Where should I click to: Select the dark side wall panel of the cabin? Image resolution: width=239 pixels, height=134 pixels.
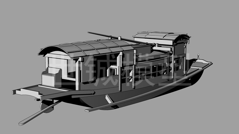click(99, 69)
